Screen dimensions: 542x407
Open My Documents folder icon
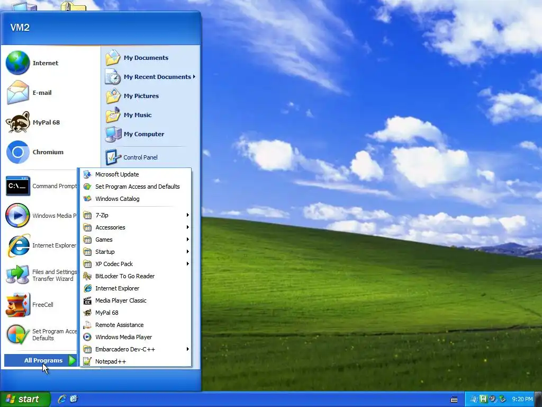tap(113, 58)
